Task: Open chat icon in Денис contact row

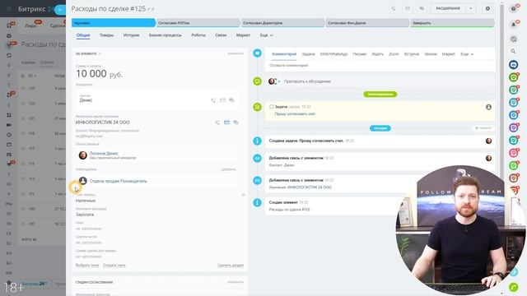Action: point(231,100)
